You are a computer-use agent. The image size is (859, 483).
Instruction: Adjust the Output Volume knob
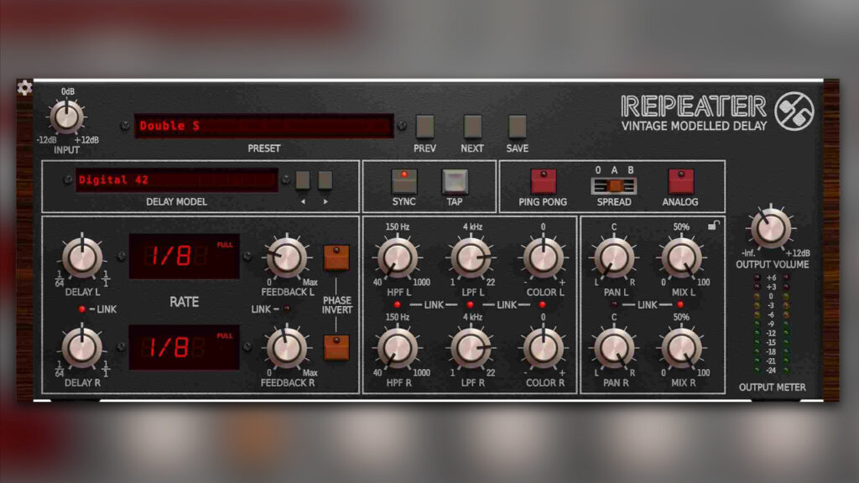pyautogui.click(x=771, y=228)
